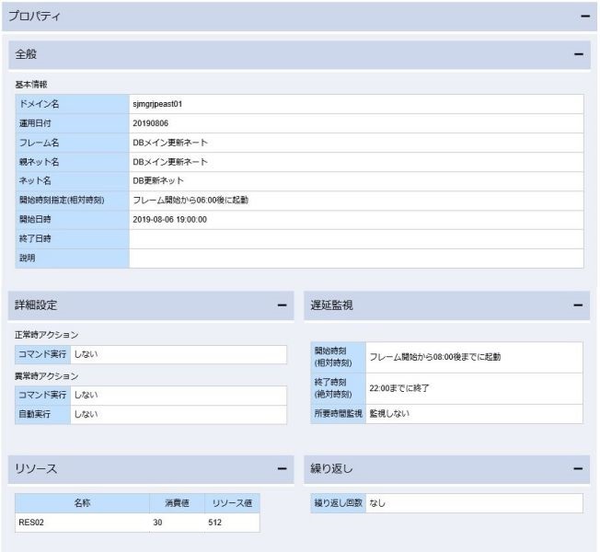600x552 pixels.
Task: Click value フレーム開始から08:00後までに起動
Action: tap(434, 357)
